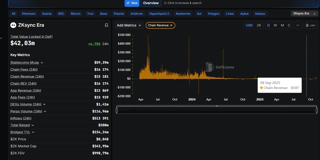This screenshot has width=320, height=160.
Task: Select the Linea chain filter
Action: point(230,14)
